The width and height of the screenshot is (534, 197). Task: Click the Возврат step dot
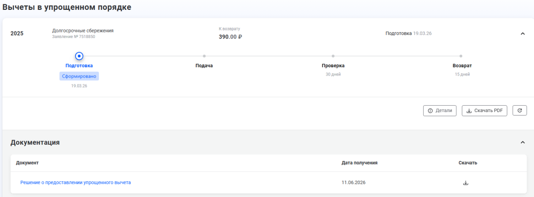coord(461,56)
